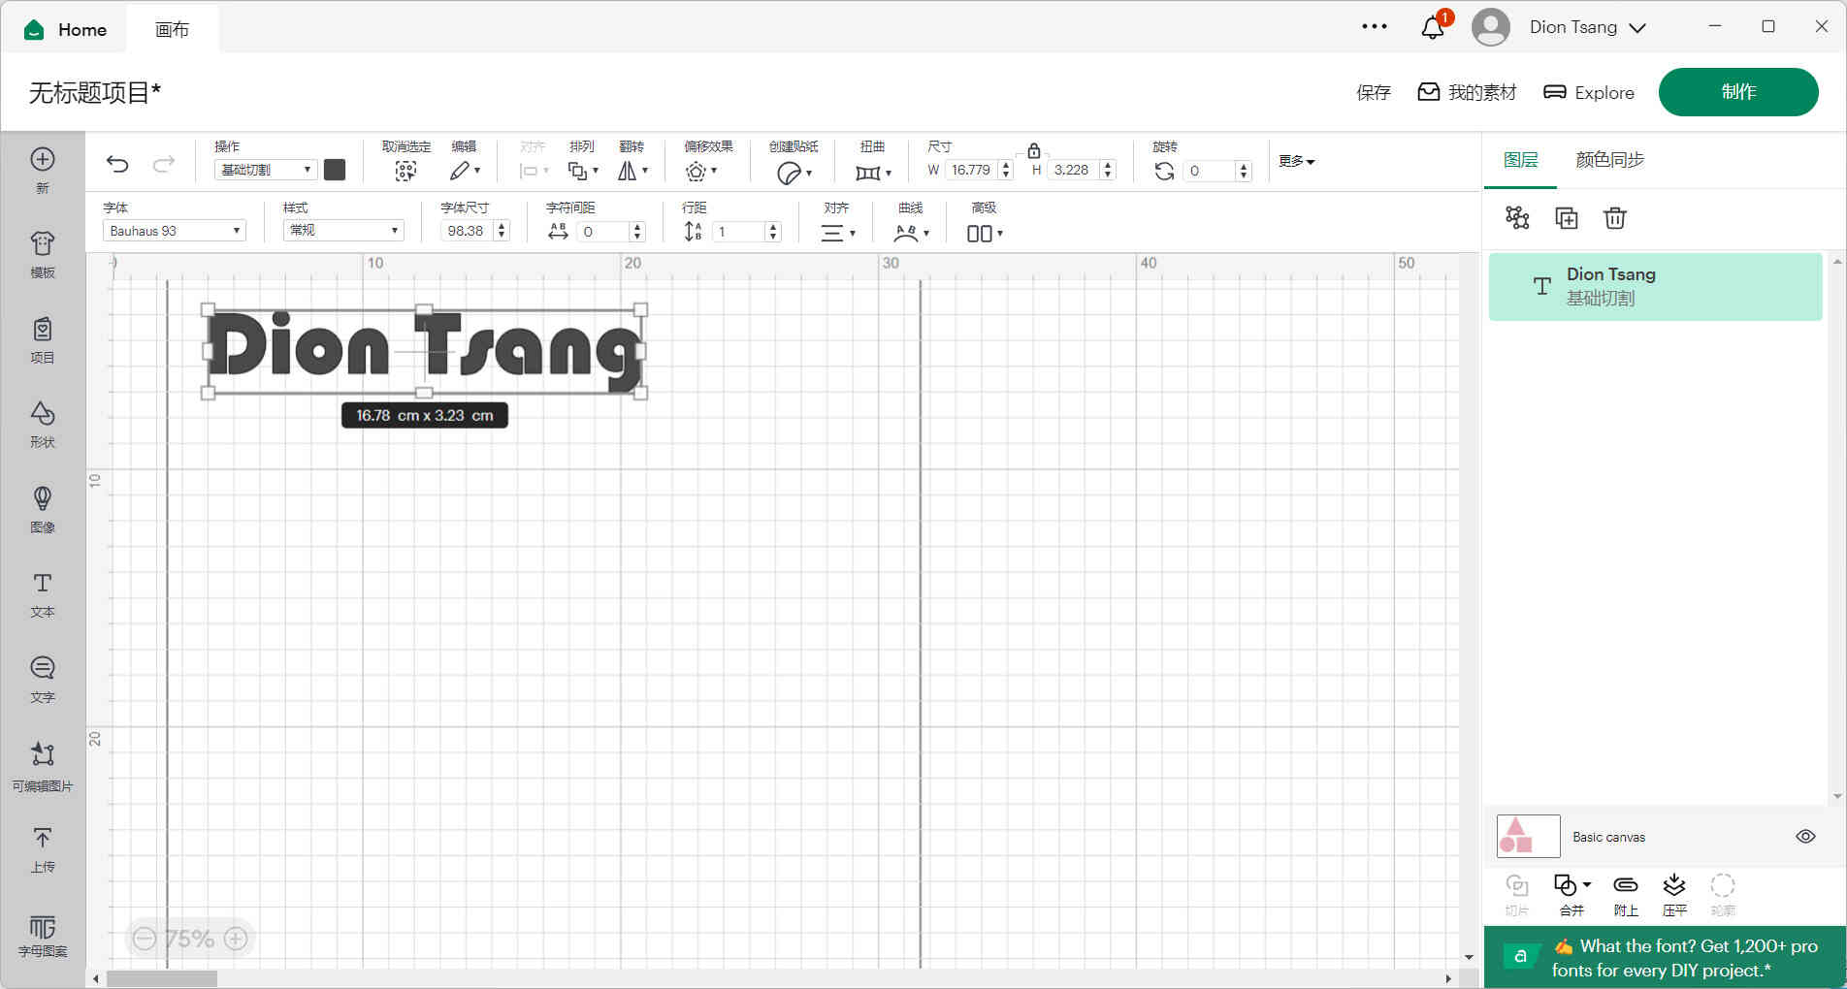Open the operation color swatch
Viewport: 1847px width, 989px height.
(x=335, y=170)
